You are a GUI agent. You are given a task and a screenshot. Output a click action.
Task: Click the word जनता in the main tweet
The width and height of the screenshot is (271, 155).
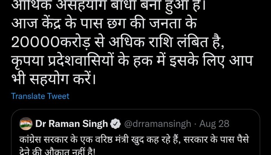[x=165, y=23]
